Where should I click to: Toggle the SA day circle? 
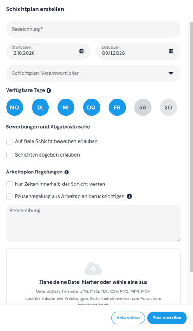pos(143,107)
